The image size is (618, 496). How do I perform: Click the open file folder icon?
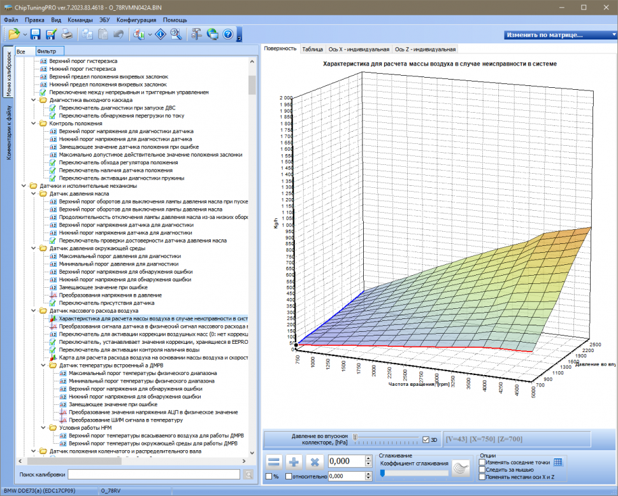pos(13,34)
